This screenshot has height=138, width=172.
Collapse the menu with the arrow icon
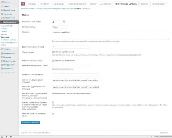(2, 73)
